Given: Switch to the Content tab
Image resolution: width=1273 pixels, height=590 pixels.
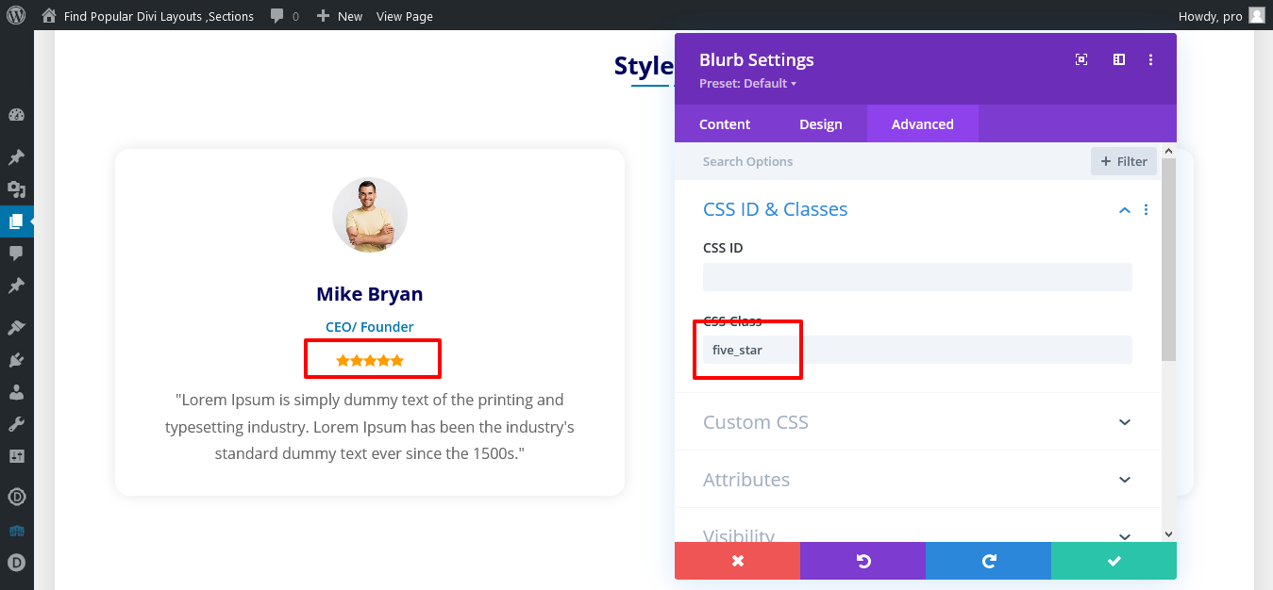Looking at the screenshot, I should click(x=725, y=124).
